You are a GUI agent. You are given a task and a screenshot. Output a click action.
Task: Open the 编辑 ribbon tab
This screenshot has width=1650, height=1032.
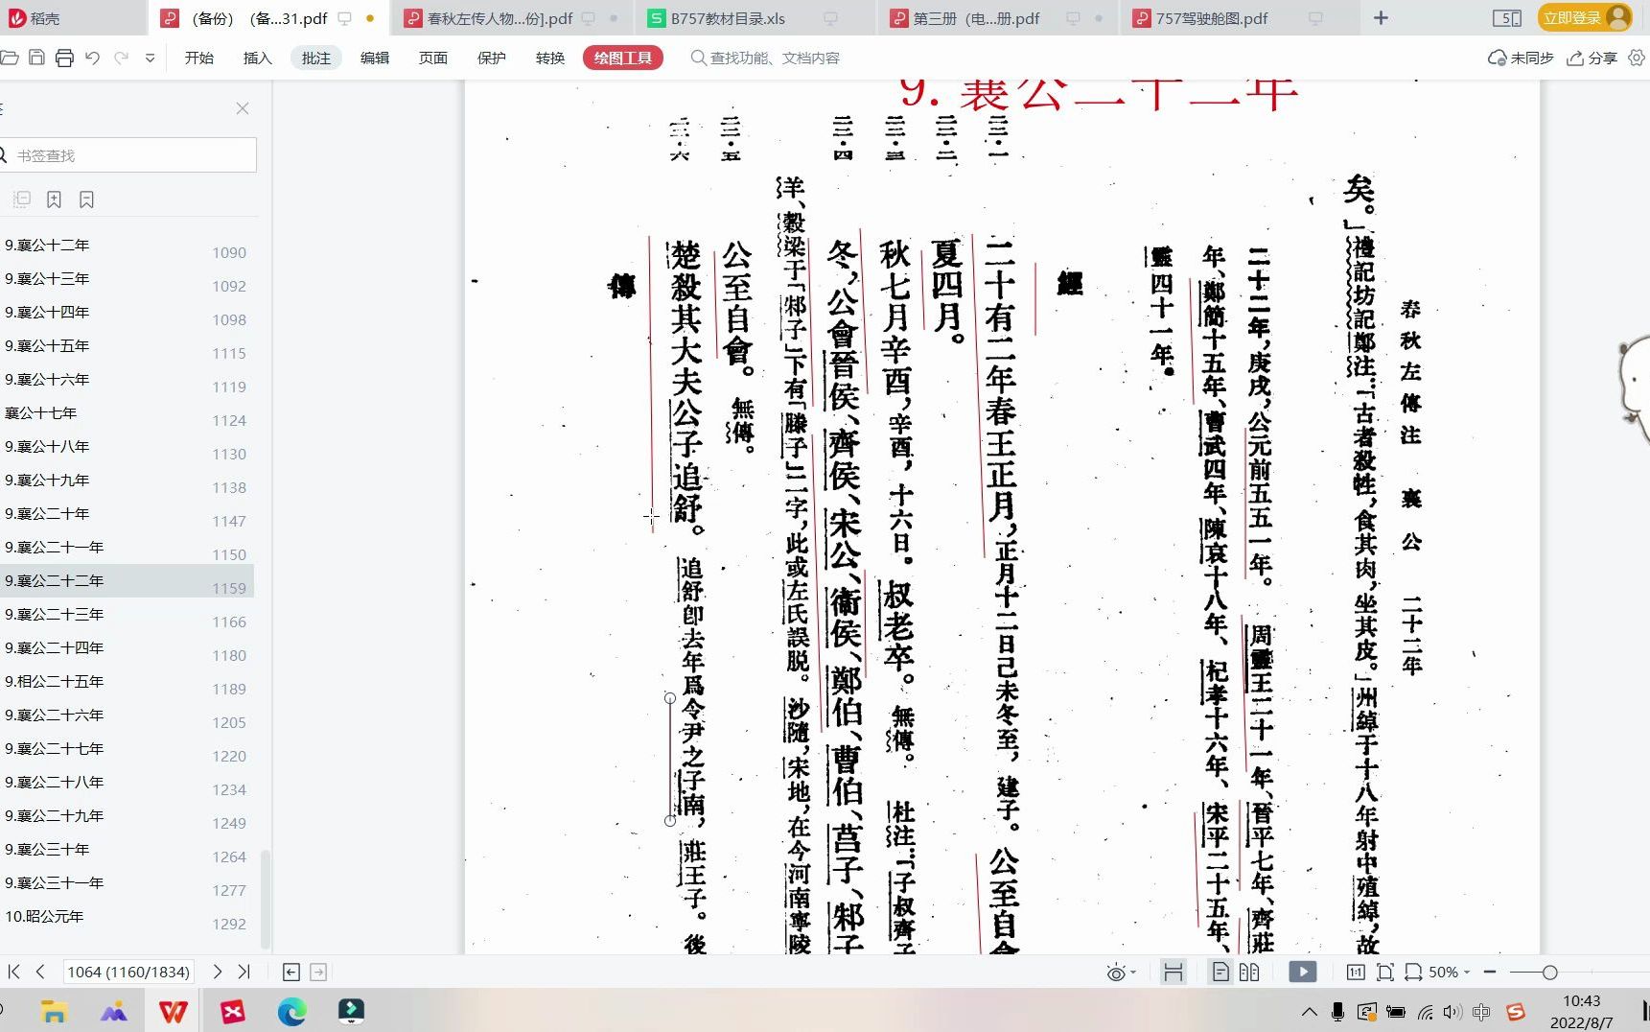375,58
